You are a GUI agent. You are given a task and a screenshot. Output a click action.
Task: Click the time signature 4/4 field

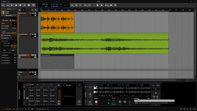46,6
